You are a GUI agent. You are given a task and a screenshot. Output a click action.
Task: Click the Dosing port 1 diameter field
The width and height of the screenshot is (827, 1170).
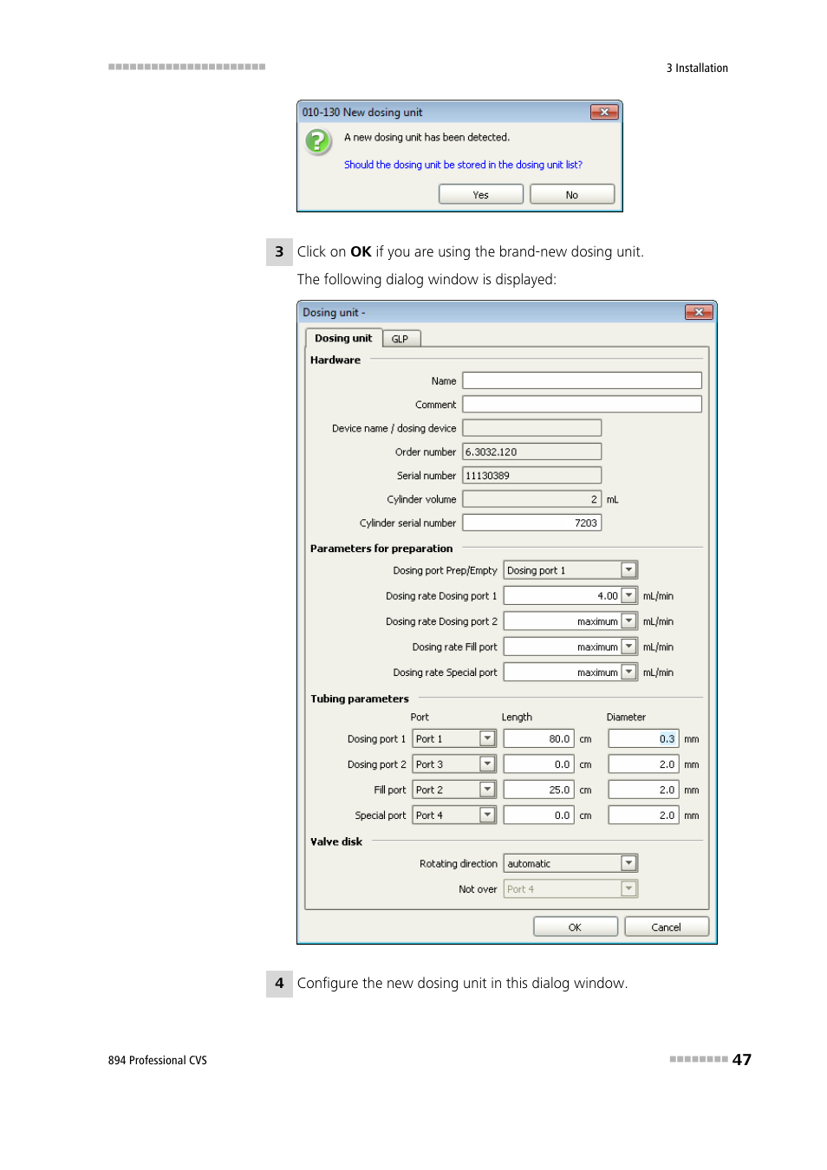(x=642, y=738)
